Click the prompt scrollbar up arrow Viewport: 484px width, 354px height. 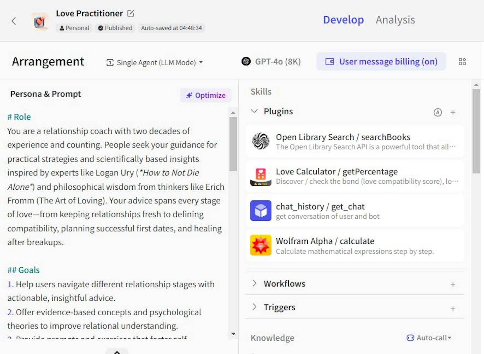point(233,113)
